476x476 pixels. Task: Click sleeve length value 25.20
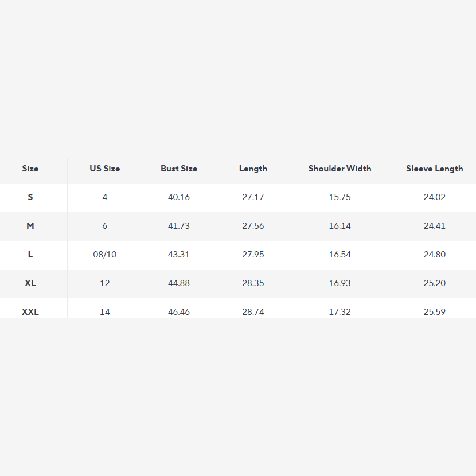click(434, 283)
